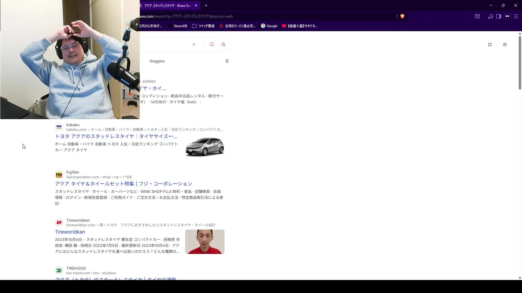This screenshot has height=293, width=522.
Task: Open the YouTube 厳選５選 bookmark
Action: coord(300,26)
